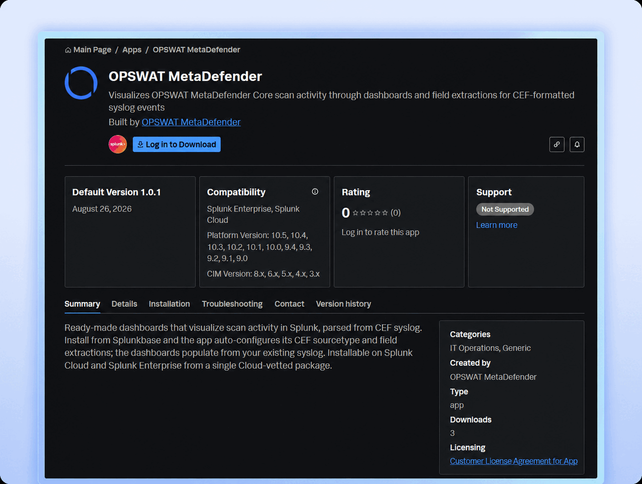Go to Main Page in the breadcrumb
Viewport: 642px width, 484px height.
click(x=92, y=50)
